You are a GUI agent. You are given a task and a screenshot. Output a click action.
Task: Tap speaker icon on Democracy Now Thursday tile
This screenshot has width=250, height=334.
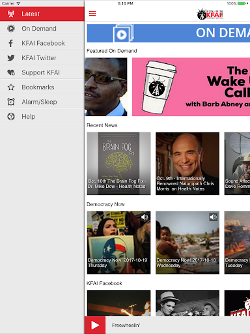click(x=145, y=217)
